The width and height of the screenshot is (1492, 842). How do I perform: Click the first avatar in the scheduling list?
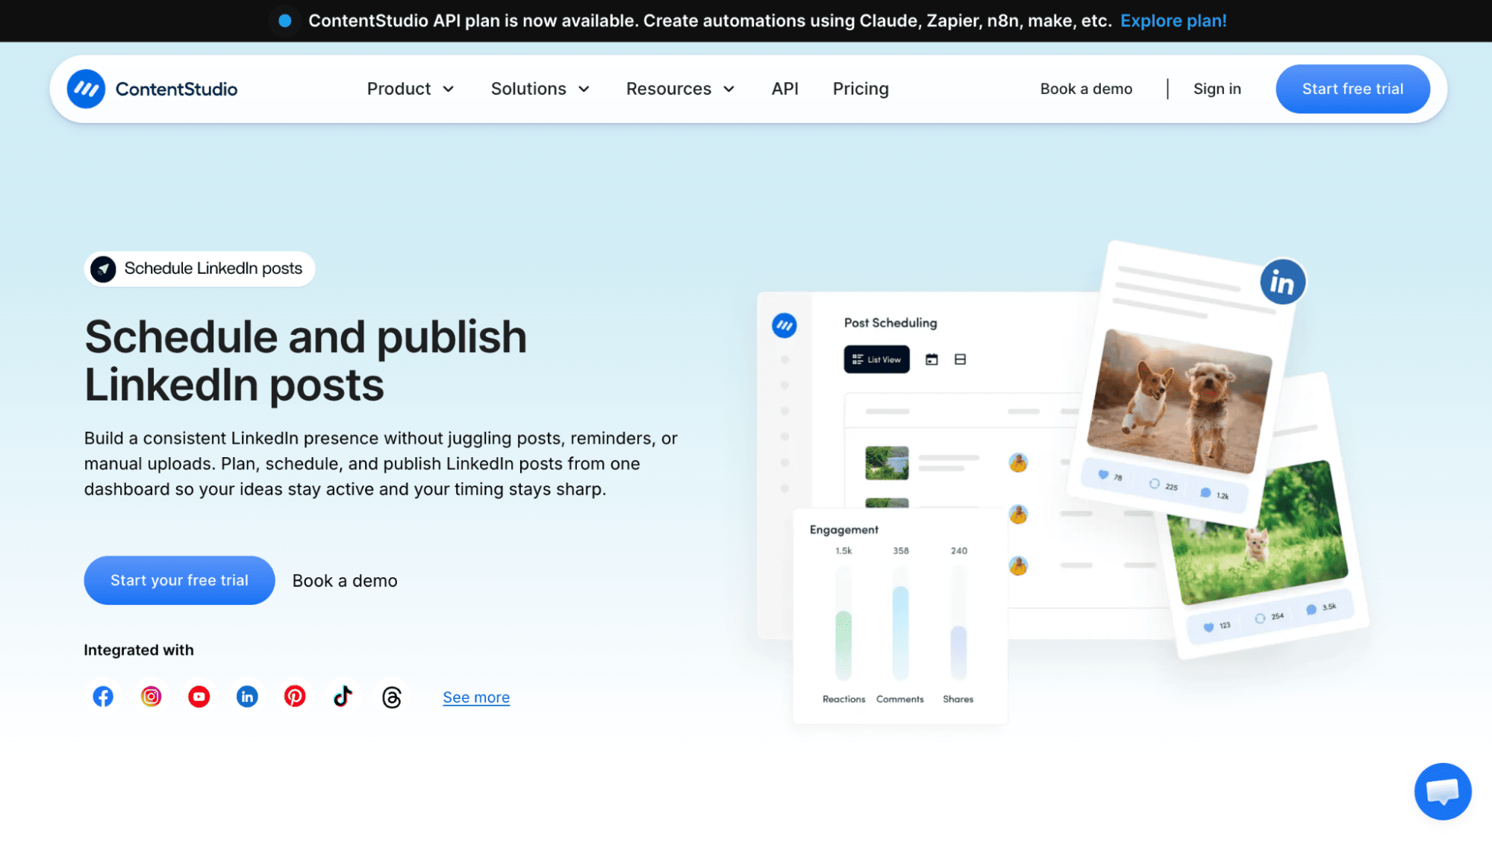point(1018,462)
